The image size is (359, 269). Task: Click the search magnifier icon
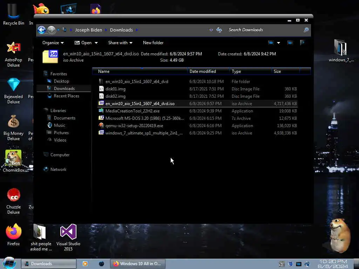click(x=306, y=30)
